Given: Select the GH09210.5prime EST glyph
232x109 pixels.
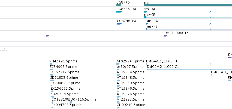Looking at the screenshot, I should pyautogui.click(x=118, y=108).
